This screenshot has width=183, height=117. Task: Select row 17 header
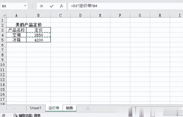click(x=3, y=99)
